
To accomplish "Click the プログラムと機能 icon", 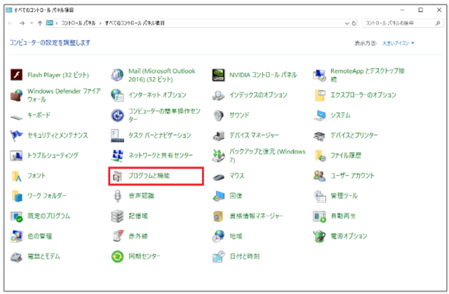I will 117,176.
